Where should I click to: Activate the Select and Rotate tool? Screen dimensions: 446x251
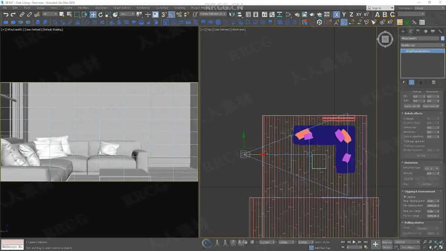[100, 15]
